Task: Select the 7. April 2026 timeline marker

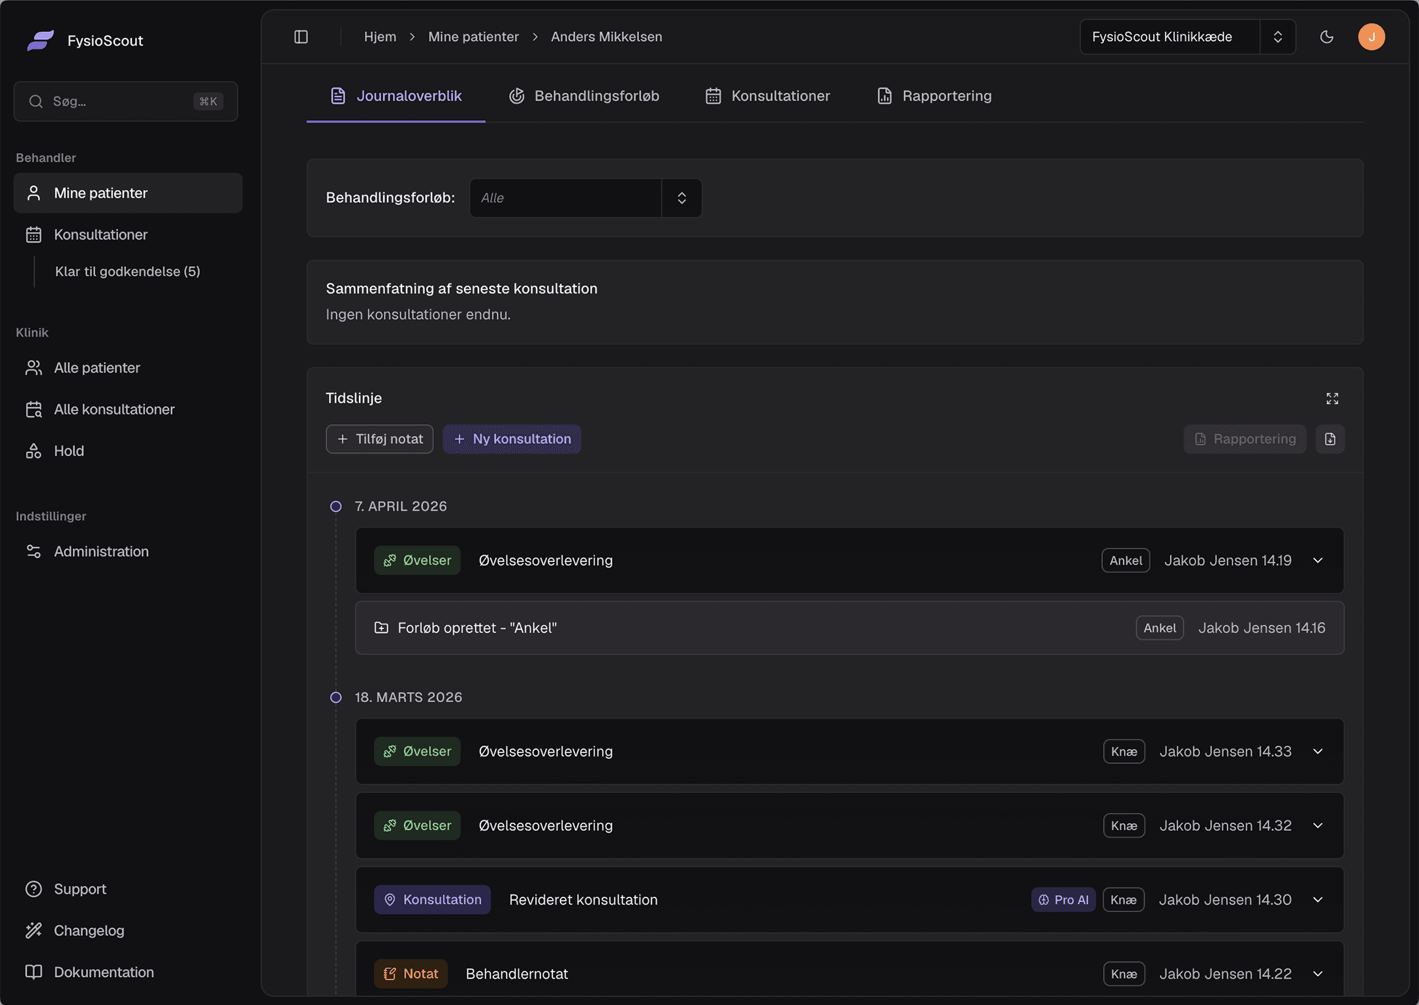Action: click(335, 506)
